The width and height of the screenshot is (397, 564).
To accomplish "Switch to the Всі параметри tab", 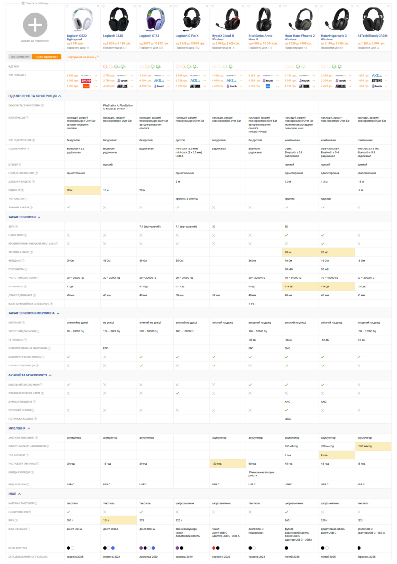I will pyautogui.click(x=20, y=57).
